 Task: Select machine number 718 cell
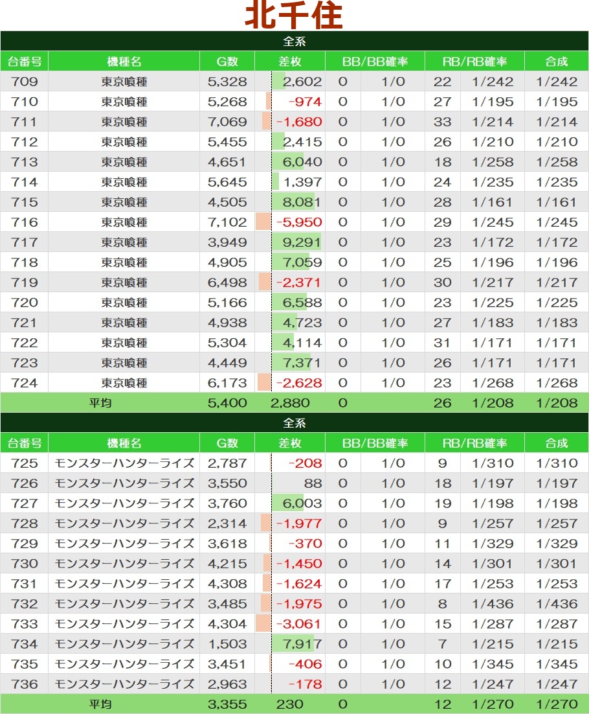point(25,262)
